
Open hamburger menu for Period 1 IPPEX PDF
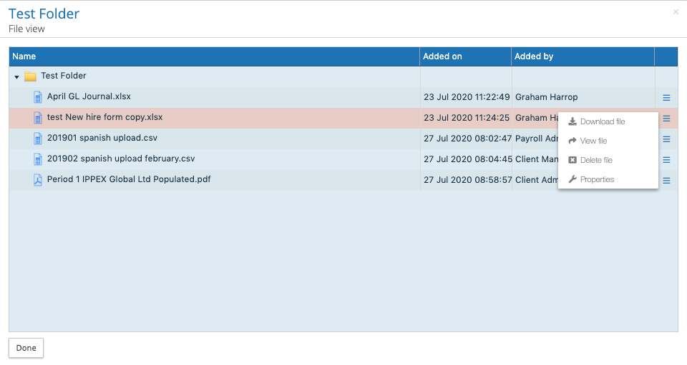(666, 181)
